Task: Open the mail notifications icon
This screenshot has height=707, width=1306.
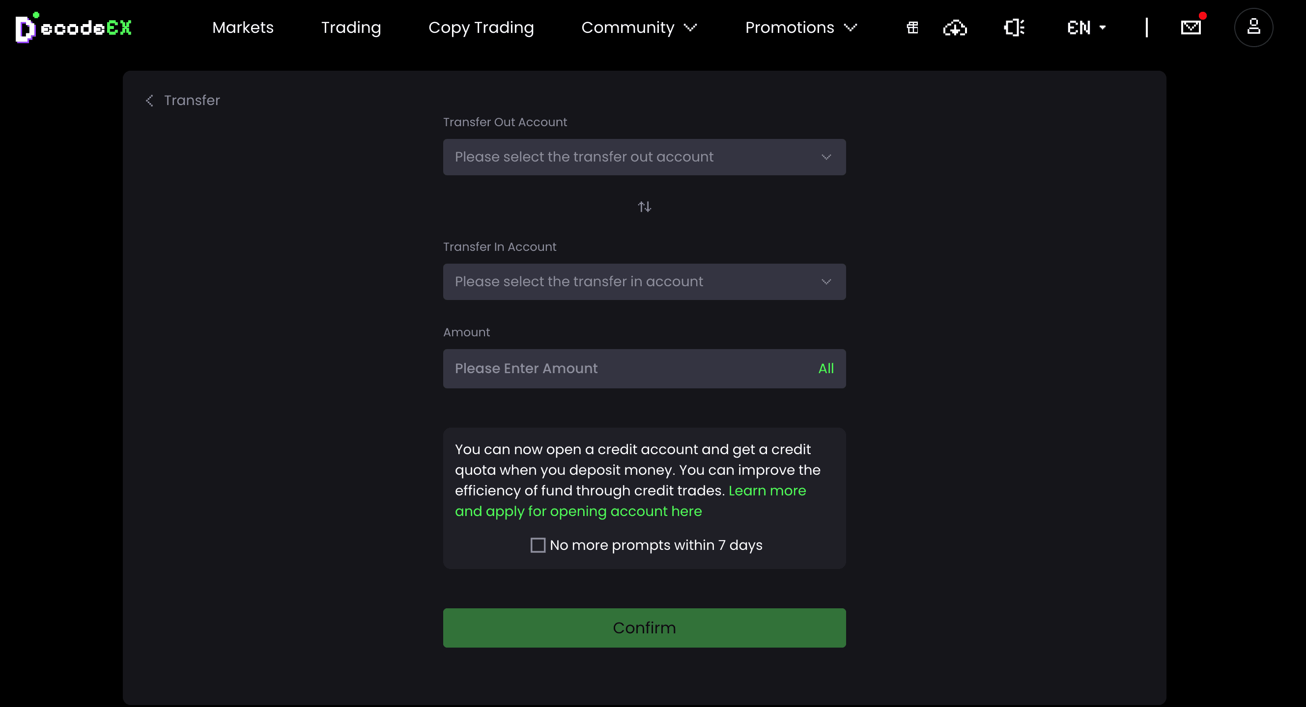Action: 1191,27
